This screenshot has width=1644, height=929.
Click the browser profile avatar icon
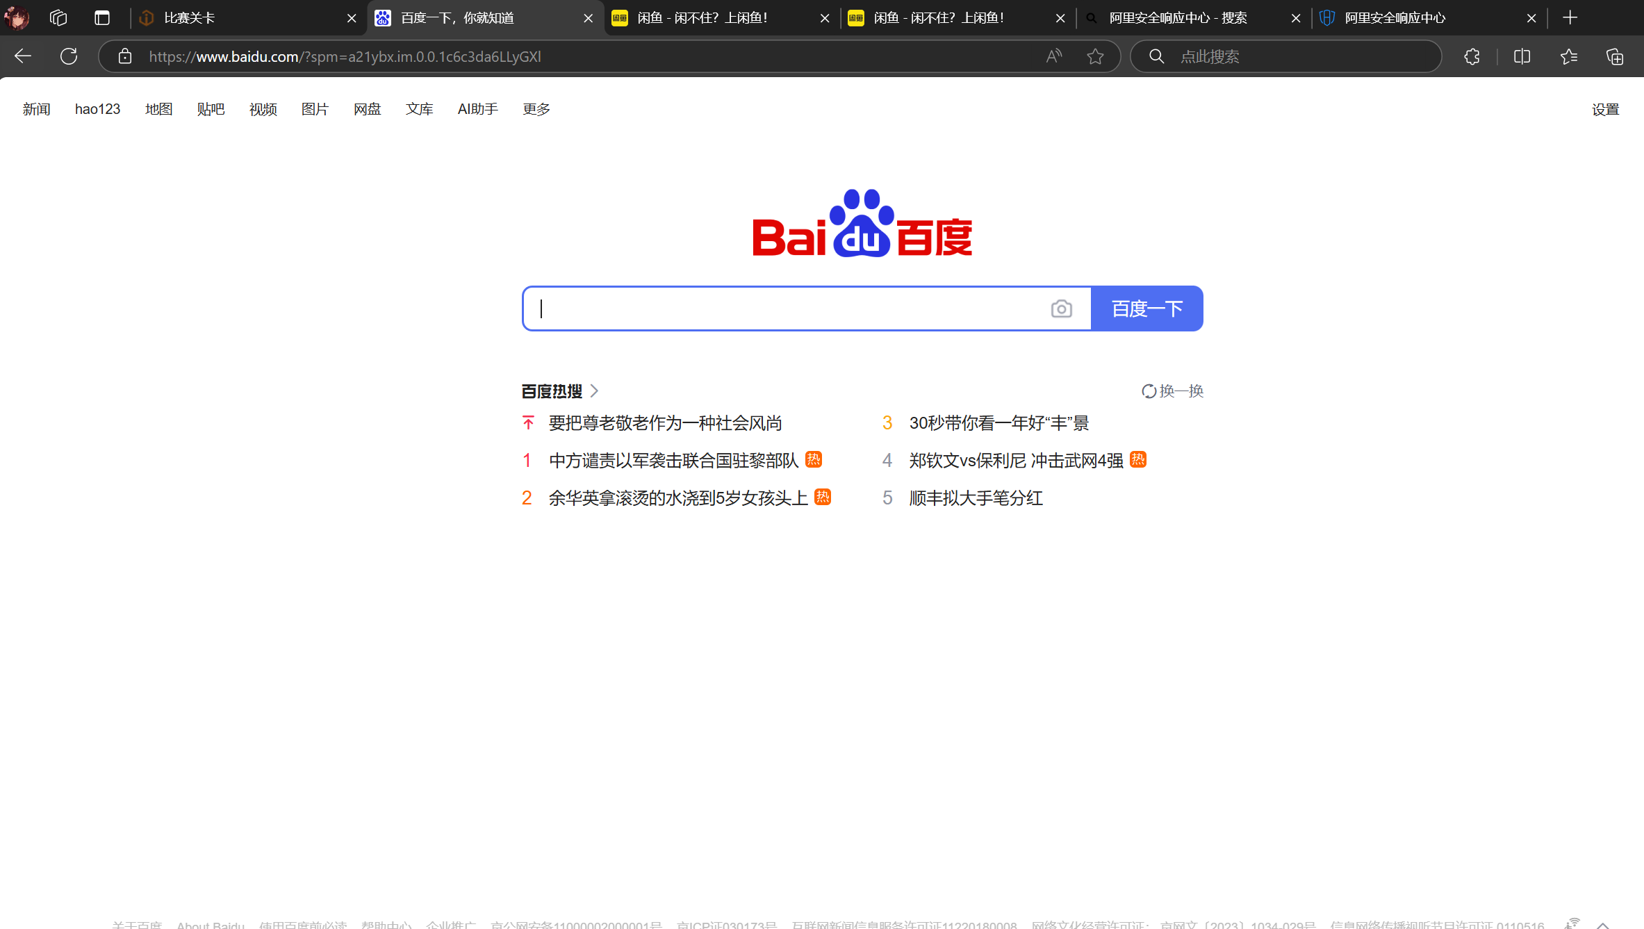pyautogui.click(x=17, y=18)
